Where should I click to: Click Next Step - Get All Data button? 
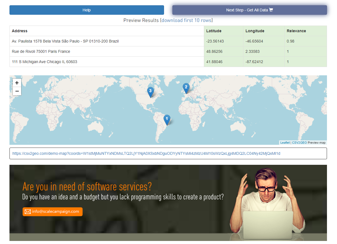coord(250,10)
